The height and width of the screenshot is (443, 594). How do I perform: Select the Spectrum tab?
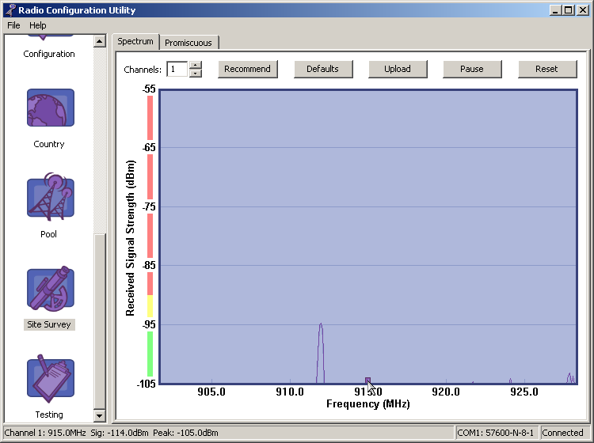pos(135,42)
